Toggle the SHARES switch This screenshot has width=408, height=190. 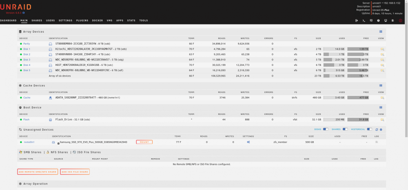(x=345, y=129)
